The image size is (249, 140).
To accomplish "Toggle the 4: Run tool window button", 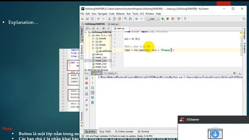I will click(x=90, y=131).
